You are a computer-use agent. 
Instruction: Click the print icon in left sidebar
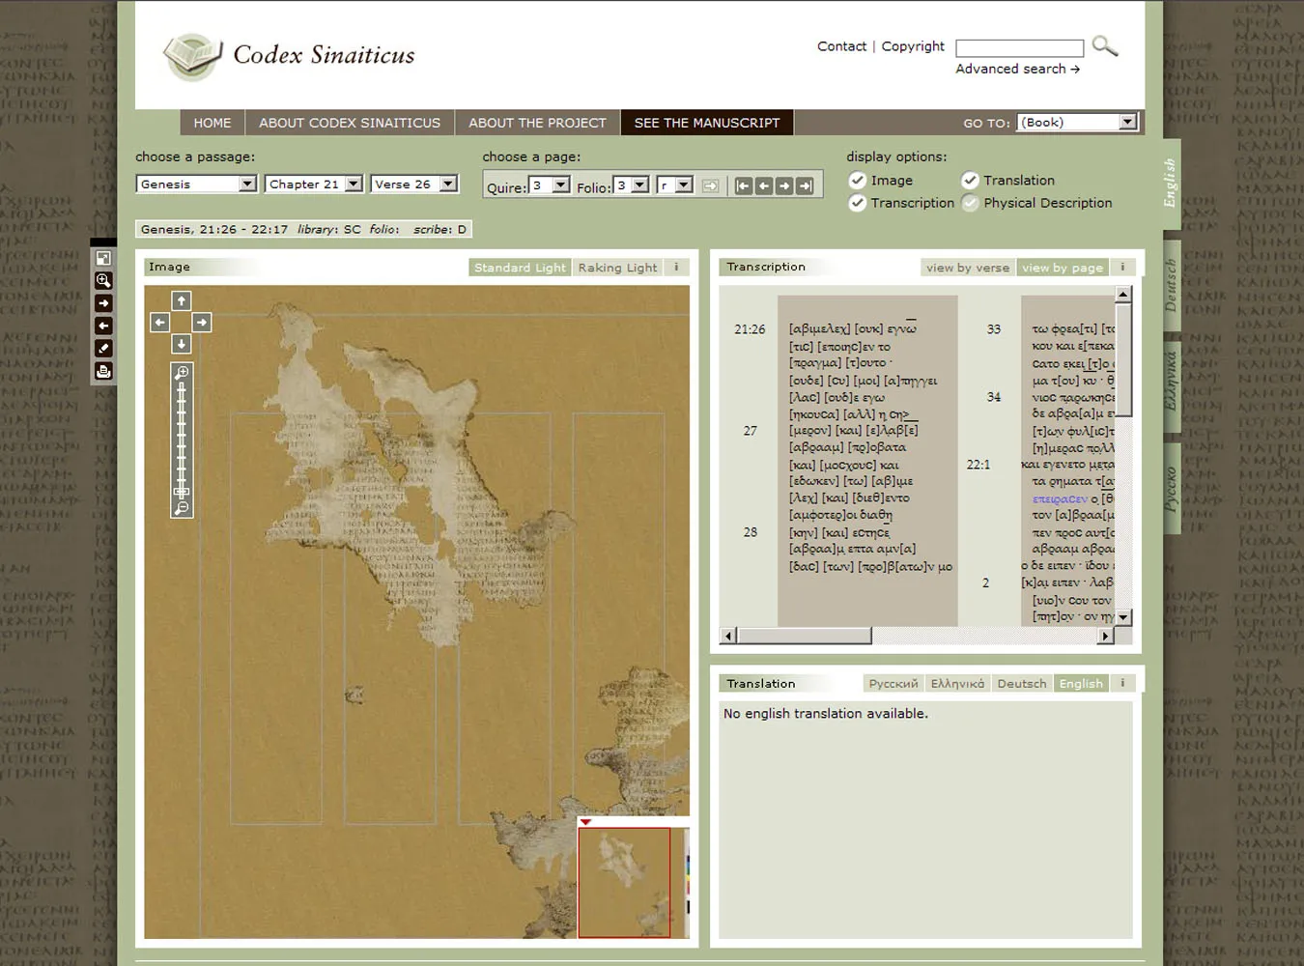[x=103, y=371]
